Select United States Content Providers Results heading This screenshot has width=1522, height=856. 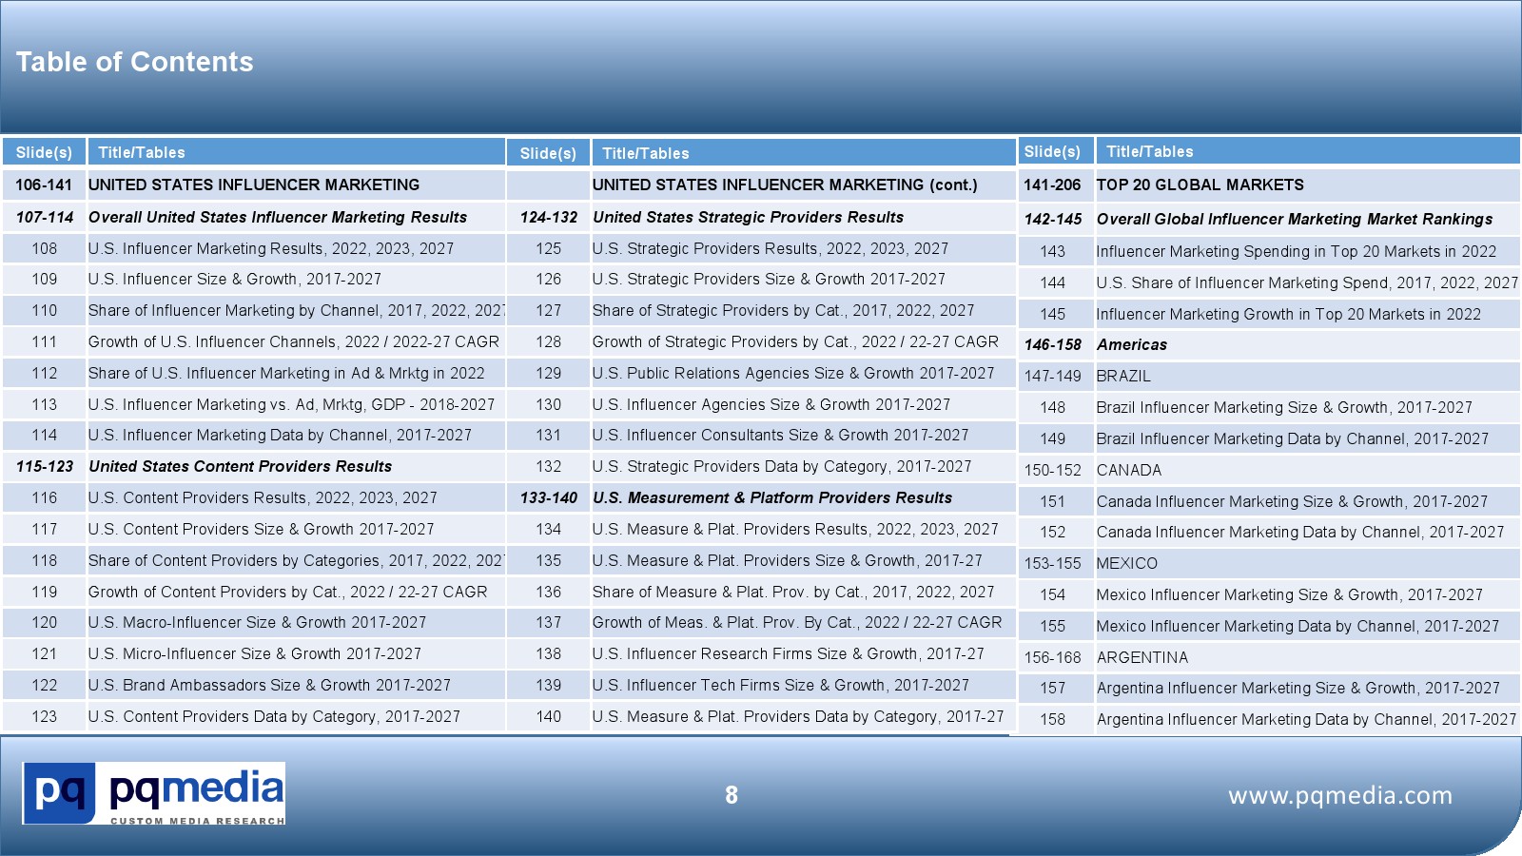tap(240, 466)
